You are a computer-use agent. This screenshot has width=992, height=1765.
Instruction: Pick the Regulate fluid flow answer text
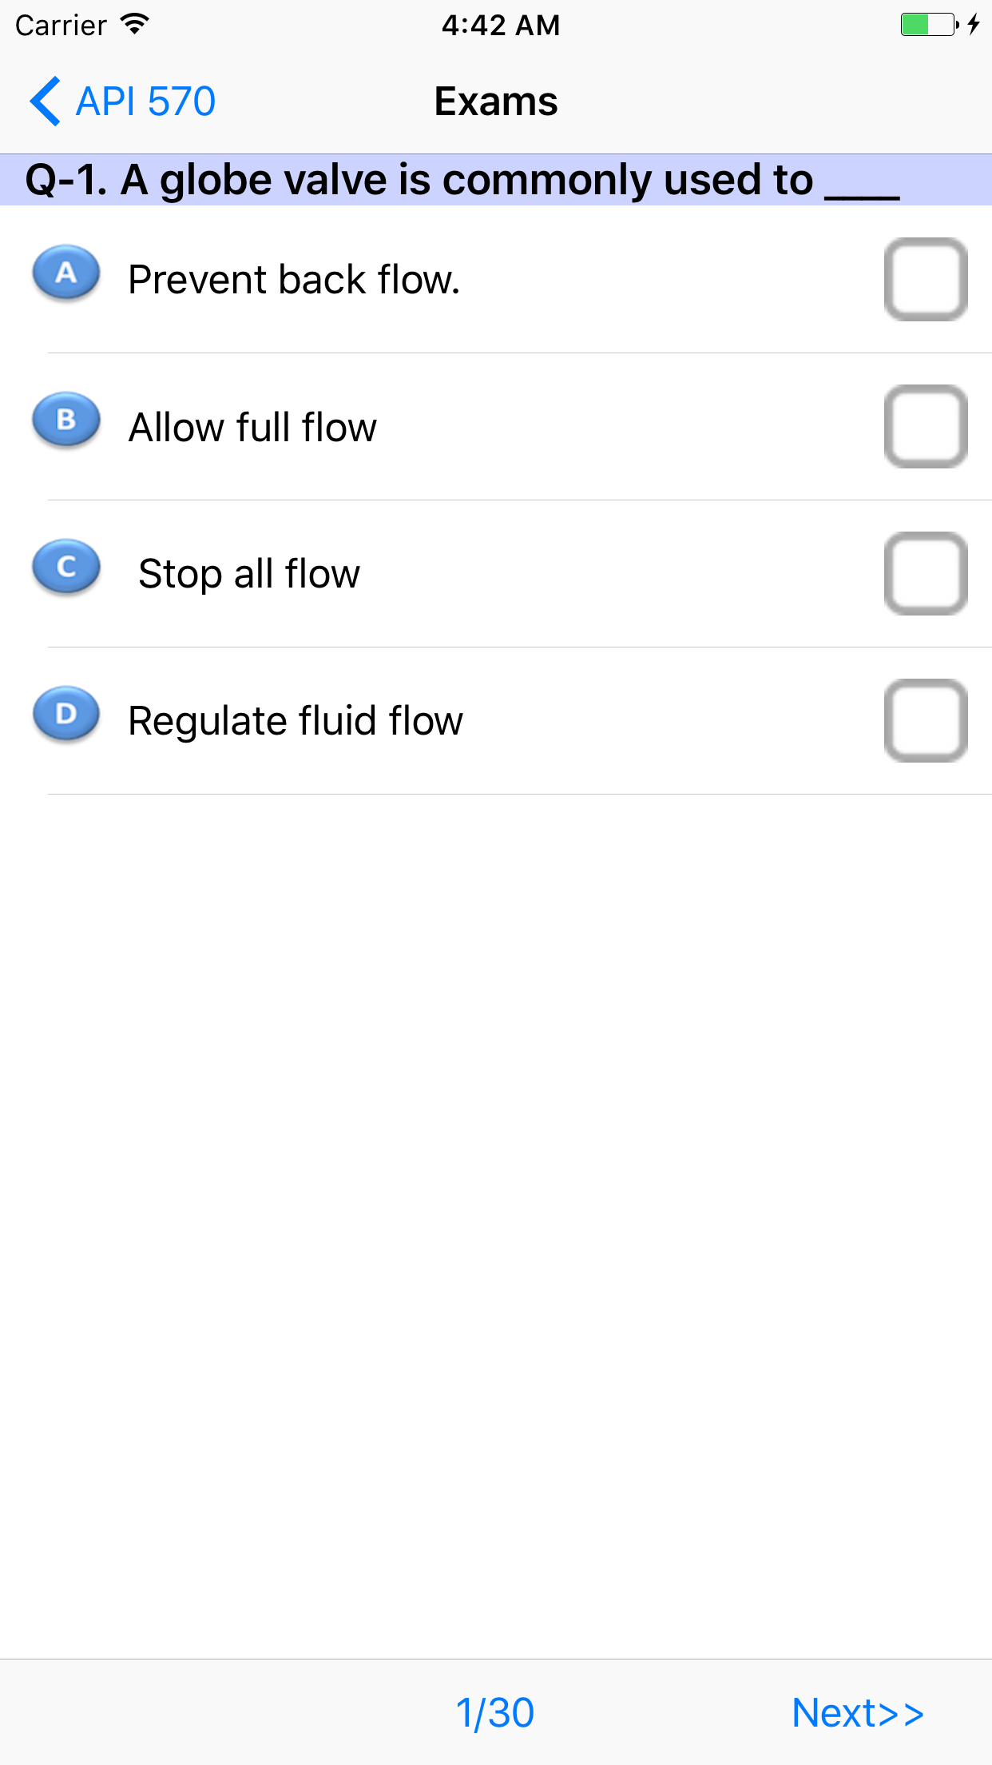pyautogui.click(x=296, y=721)
